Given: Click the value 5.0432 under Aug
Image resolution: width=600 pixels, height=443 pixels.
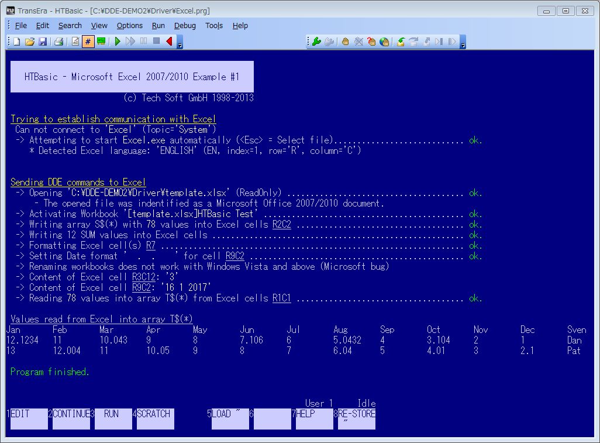Looking at the screenshot, I should coord(347,340).
